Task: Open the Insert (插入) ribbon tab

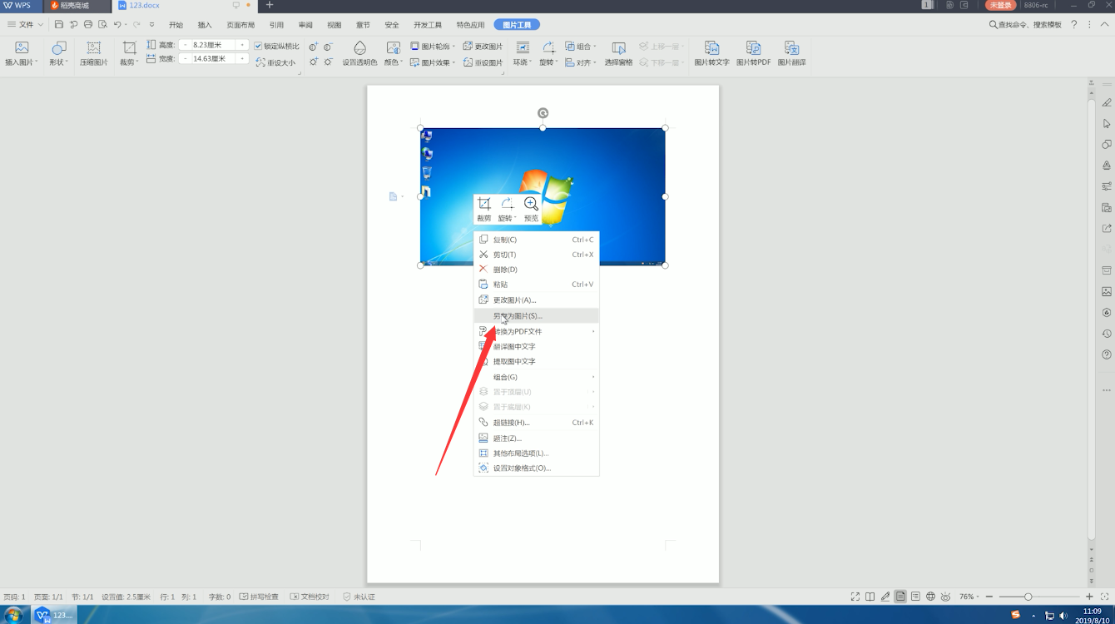Action: 205,25
